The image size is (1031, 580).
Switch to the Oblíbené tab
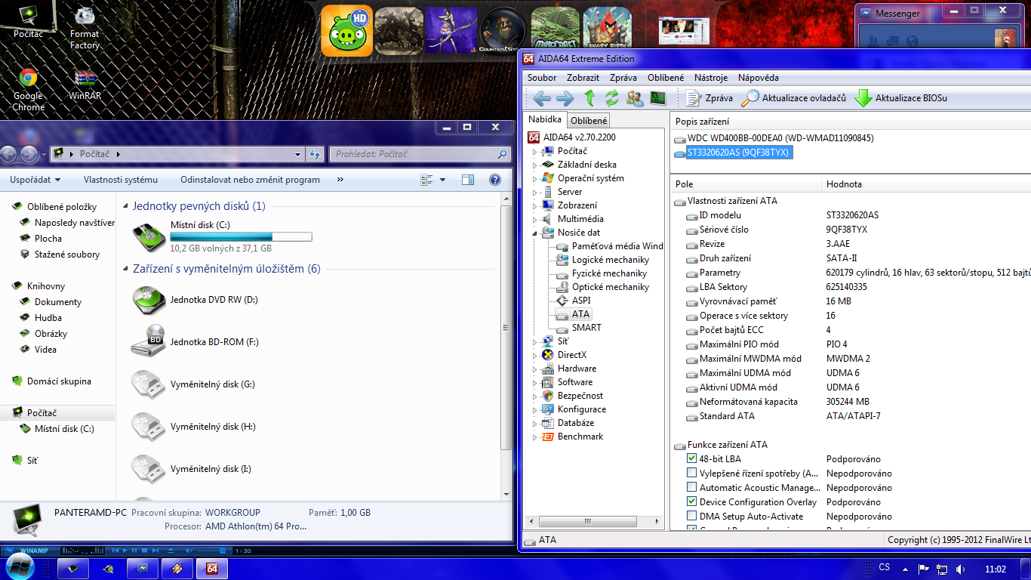click(588, 121)
